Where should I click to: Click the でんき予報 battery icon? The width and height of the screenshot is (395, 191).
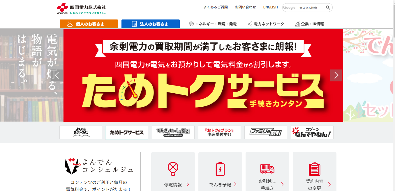tap(220, 169)
